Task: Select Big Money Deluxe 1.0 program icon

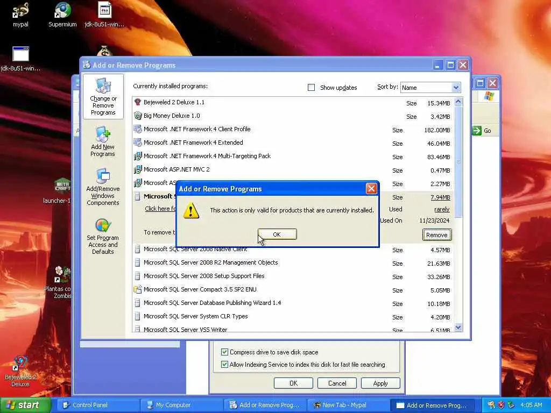Action: tap(138, 116)
